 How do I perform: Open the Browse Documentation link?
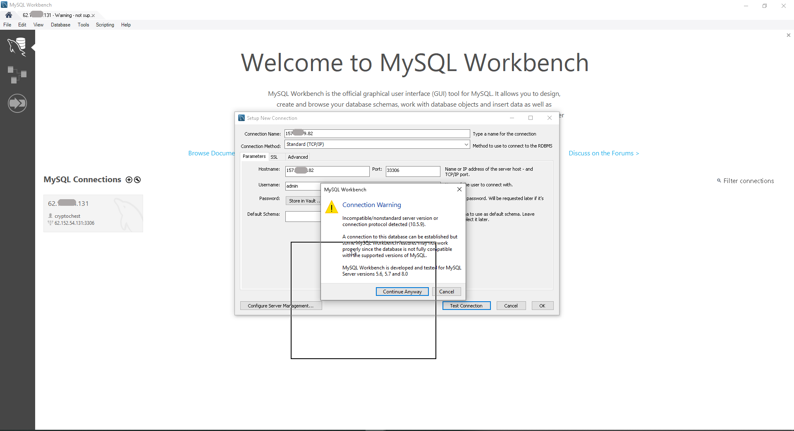pos(211,153)
